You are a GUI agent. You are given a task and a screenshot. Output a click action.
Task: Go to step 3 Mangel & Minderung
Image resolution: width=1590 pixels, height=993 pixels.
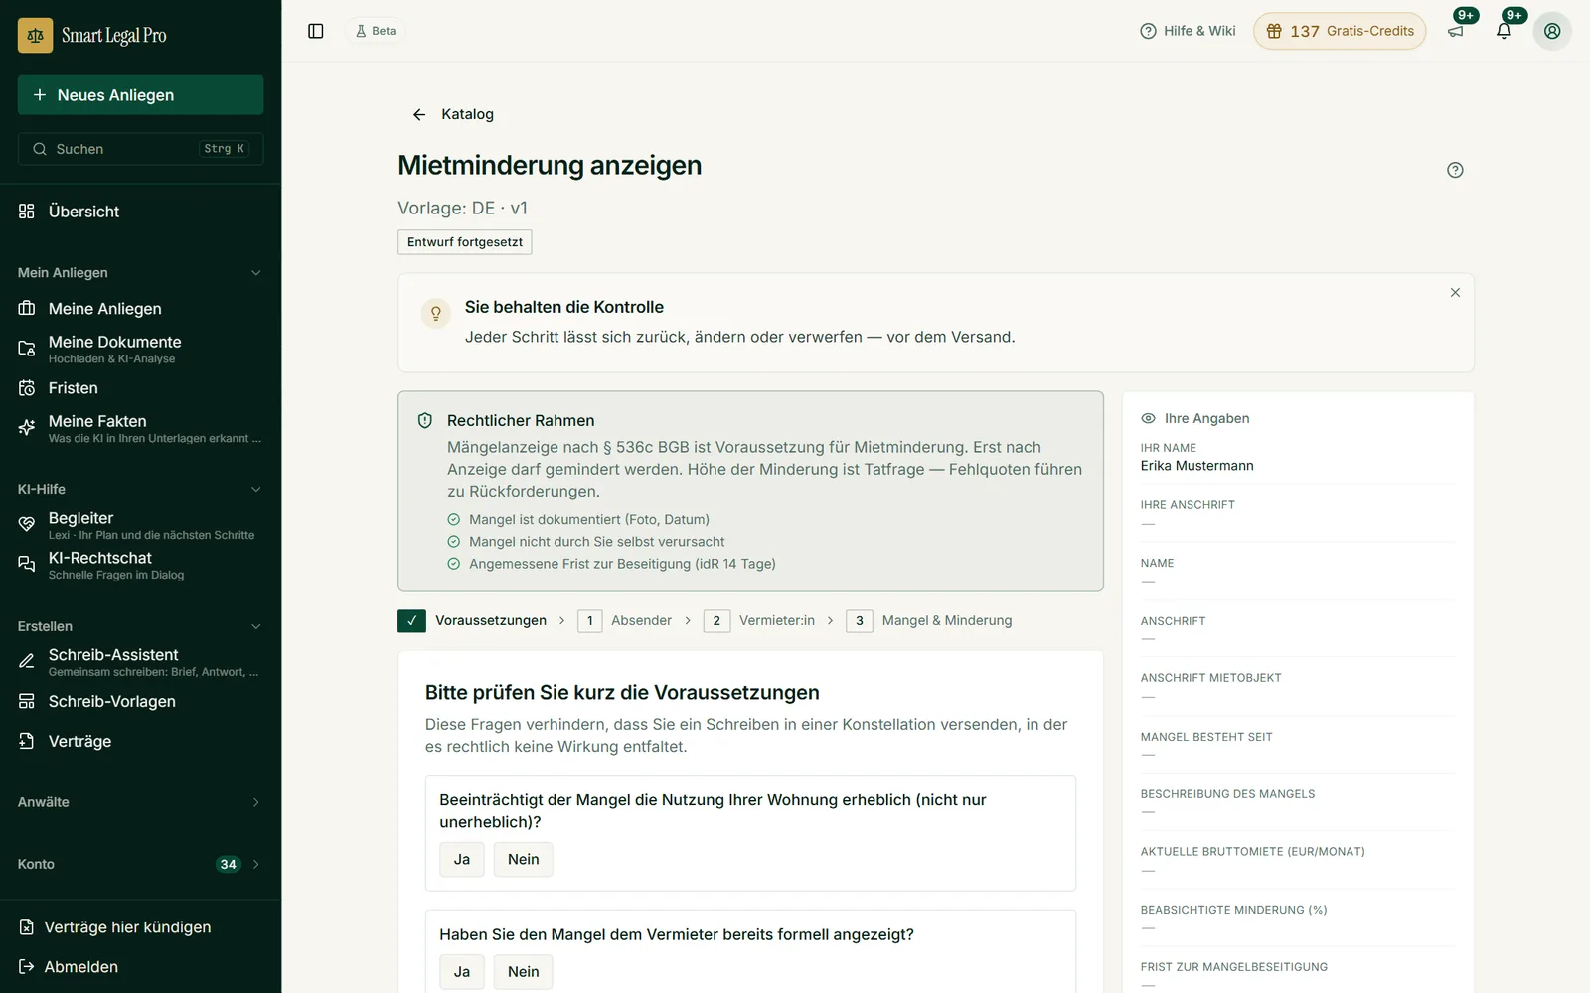[929, 620]
